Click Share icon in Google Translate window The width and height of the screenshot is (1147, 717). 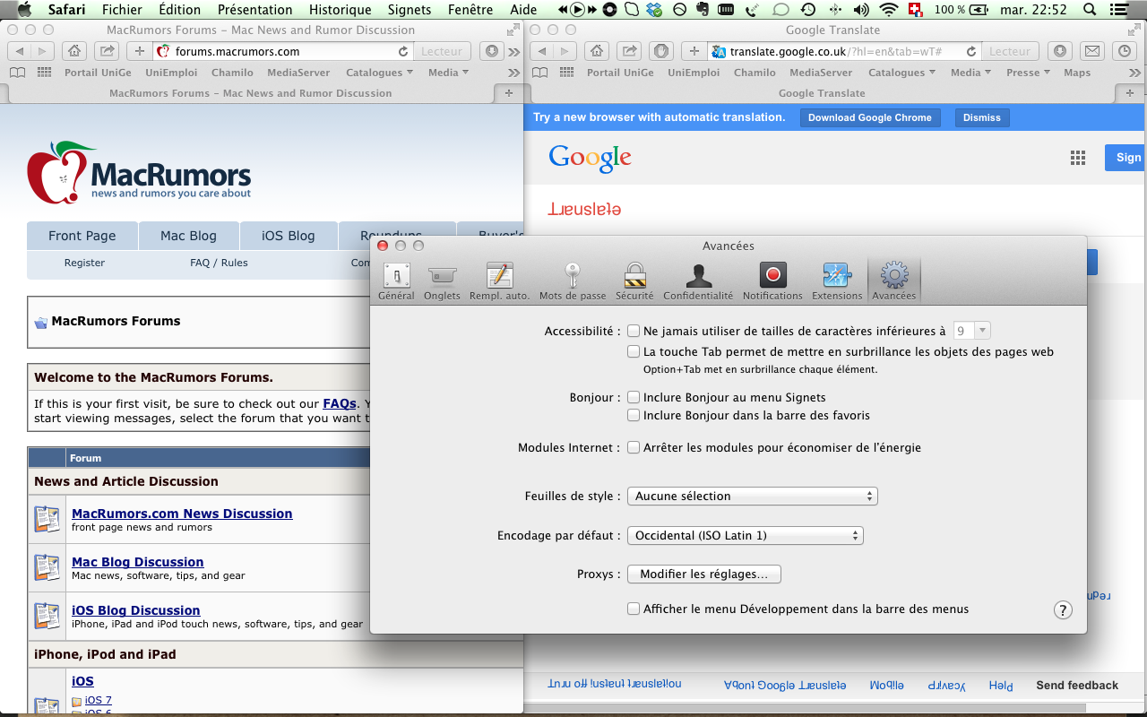click(x=629, y=51)
